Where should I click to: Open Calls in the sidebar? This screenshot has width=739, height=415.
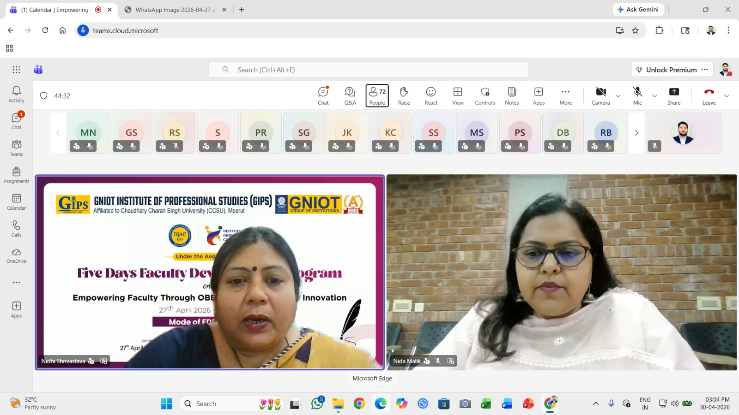click(16, 229)
